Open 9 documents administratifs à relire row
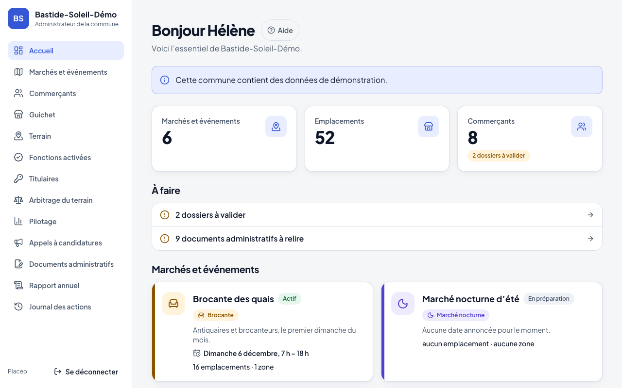 [377, 239]
